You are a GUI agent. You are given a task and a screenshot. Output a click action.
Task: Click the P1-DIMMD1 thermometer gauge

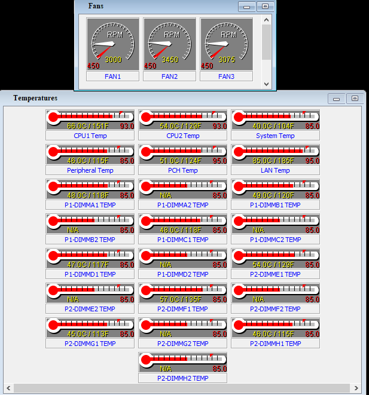click(90, 259)
